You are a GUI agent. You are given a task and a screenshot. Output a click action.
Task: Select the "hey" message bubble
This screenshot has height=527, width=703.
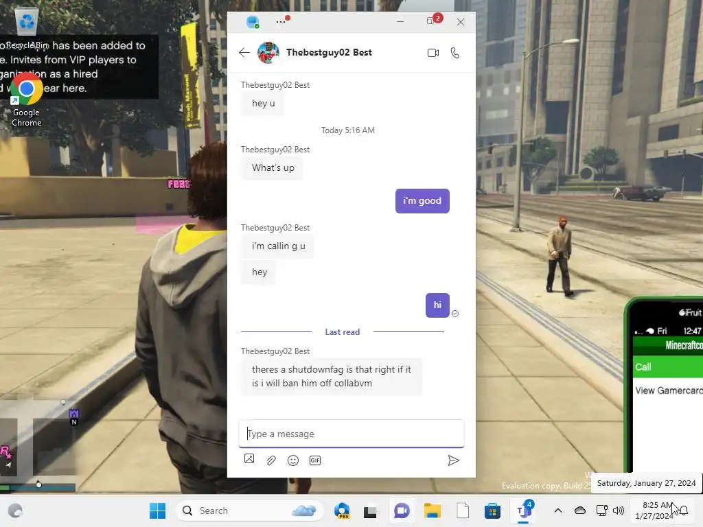pyautogui.click(x=259, y=272)
